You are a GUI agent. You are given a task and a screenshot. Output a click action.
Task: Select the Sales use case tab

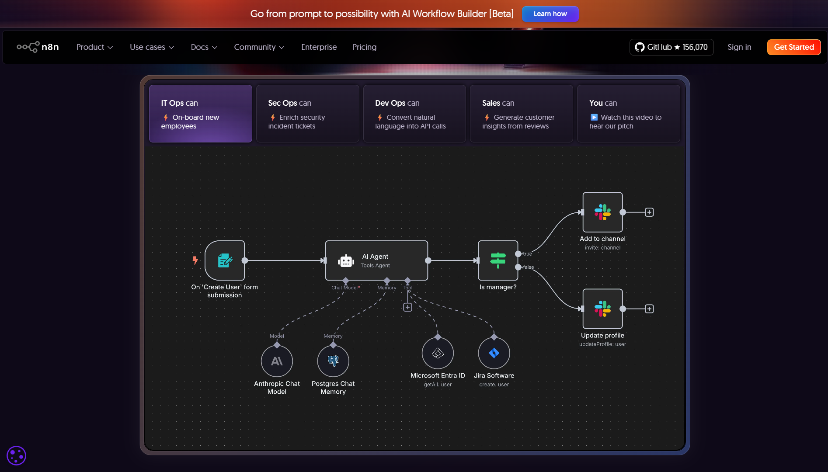[x=521, y=114]
